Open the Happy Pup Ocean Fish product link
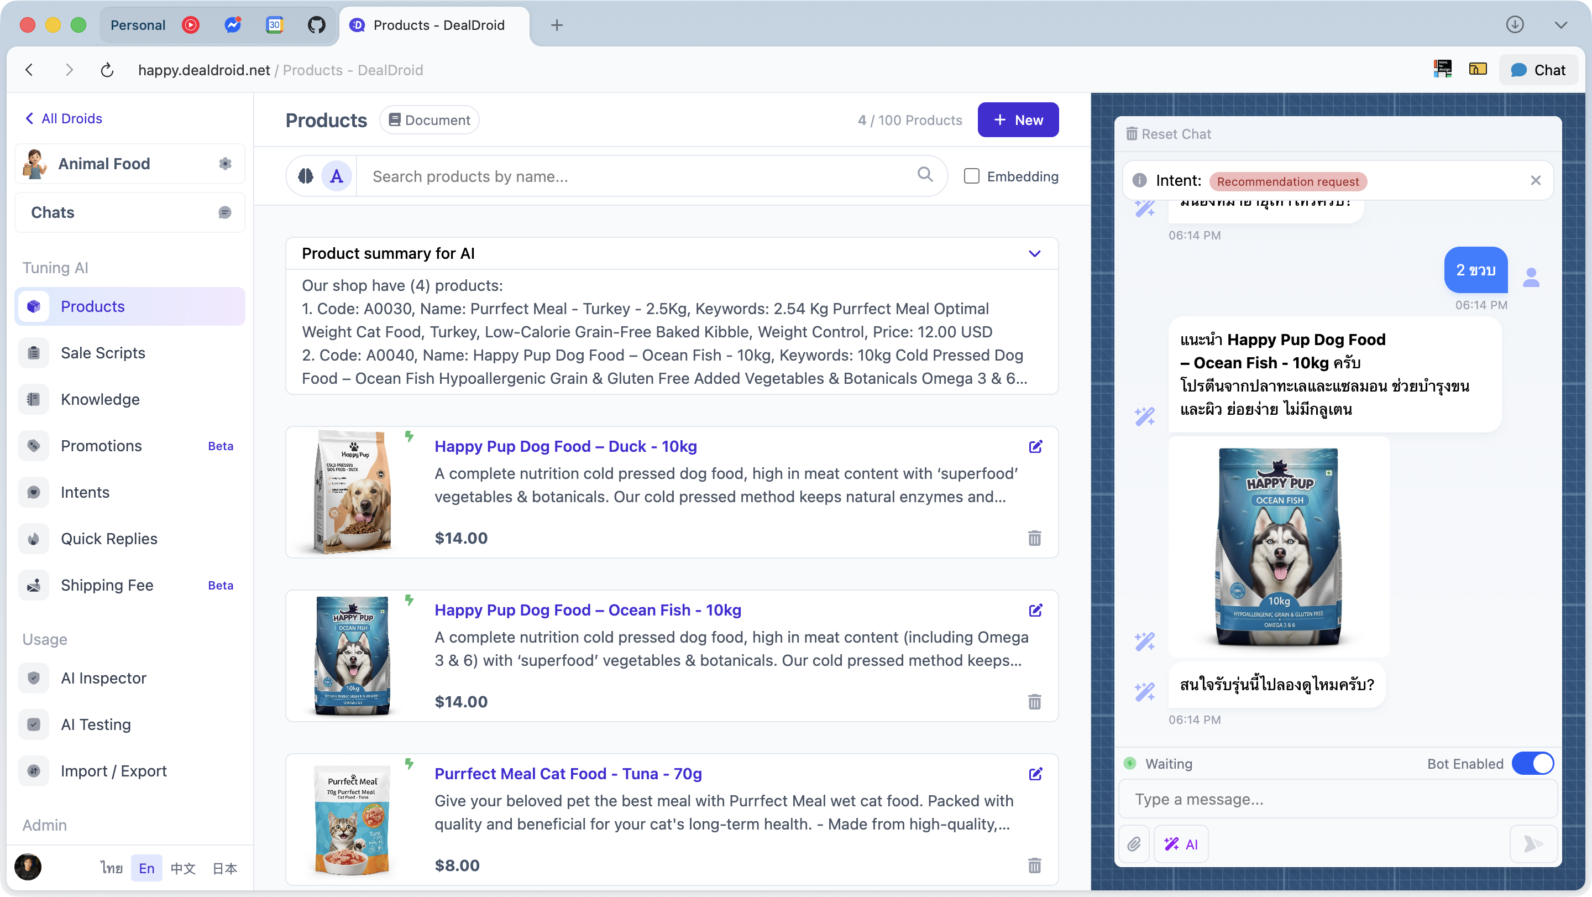Screen dimensions: 1592x897 587,610
